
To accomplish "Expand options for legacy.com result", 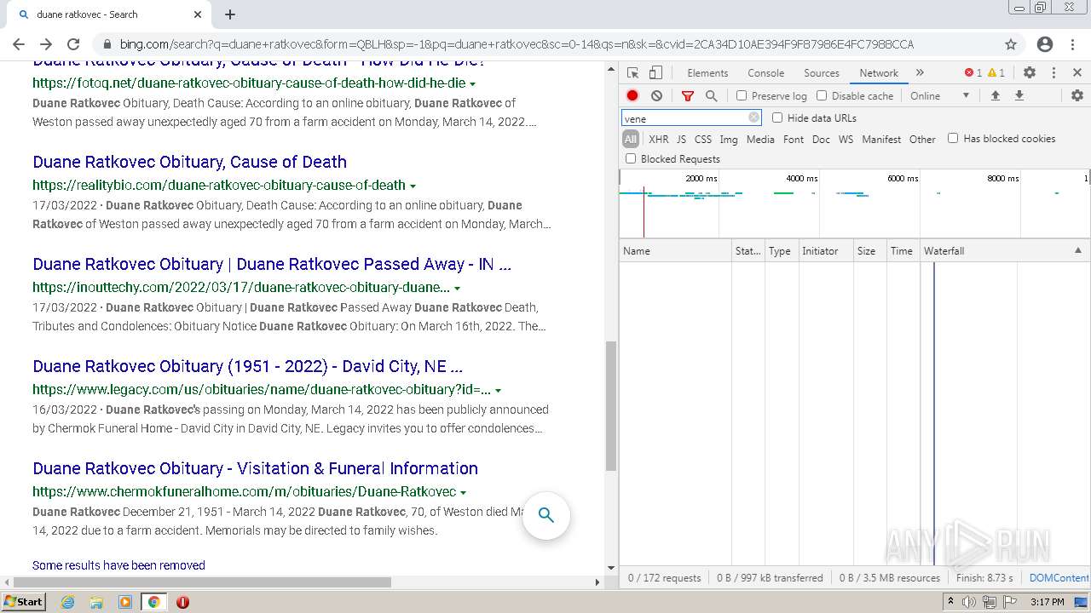I will tap(499, 390).
